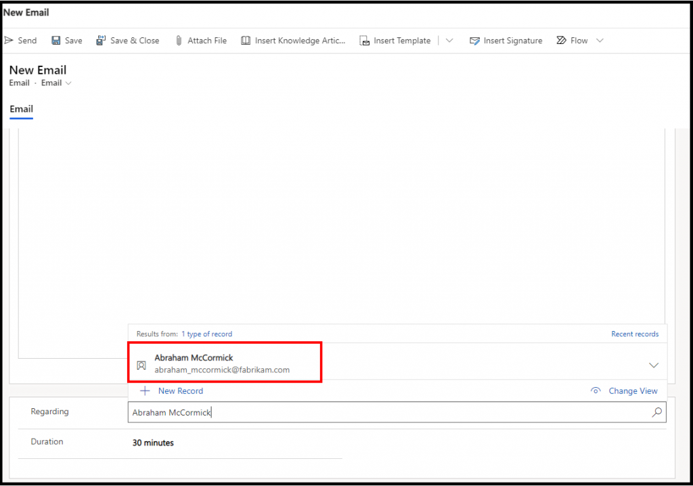Click the Insert Signature icon

[x=474, y=40]
